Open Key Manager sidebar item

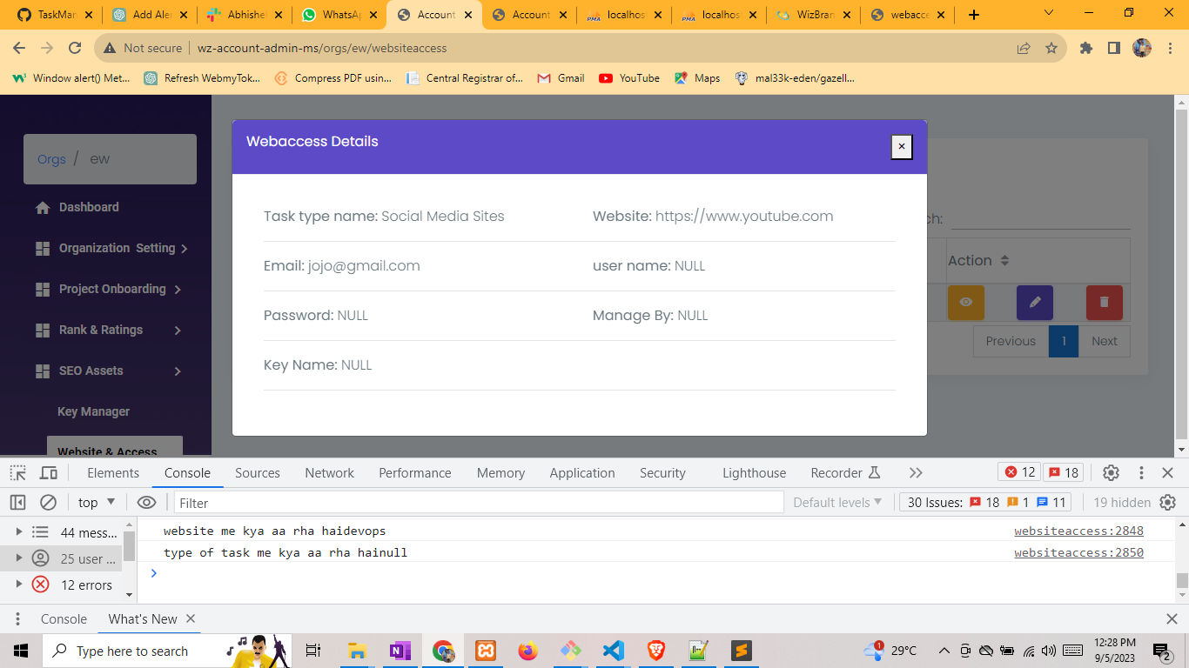pos(93,411)
